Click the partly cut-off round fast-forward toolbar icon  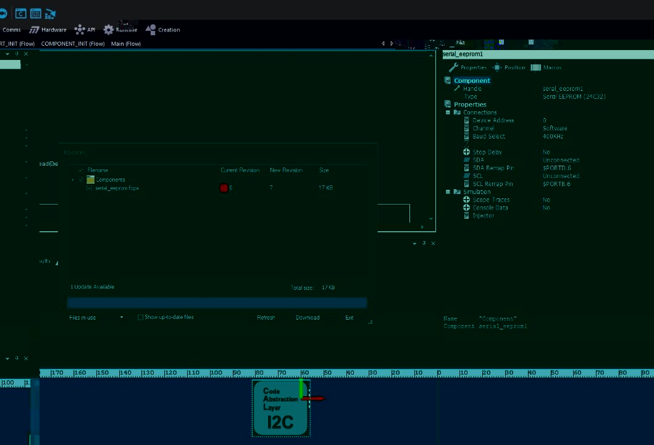pos(3,14)
